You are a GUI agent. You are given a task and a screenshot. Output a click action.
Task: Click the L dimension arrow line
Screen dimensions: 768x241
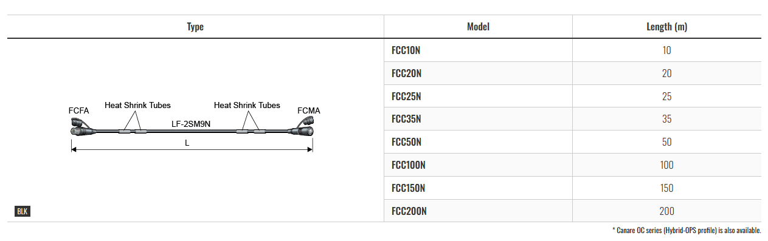(192, 148)
